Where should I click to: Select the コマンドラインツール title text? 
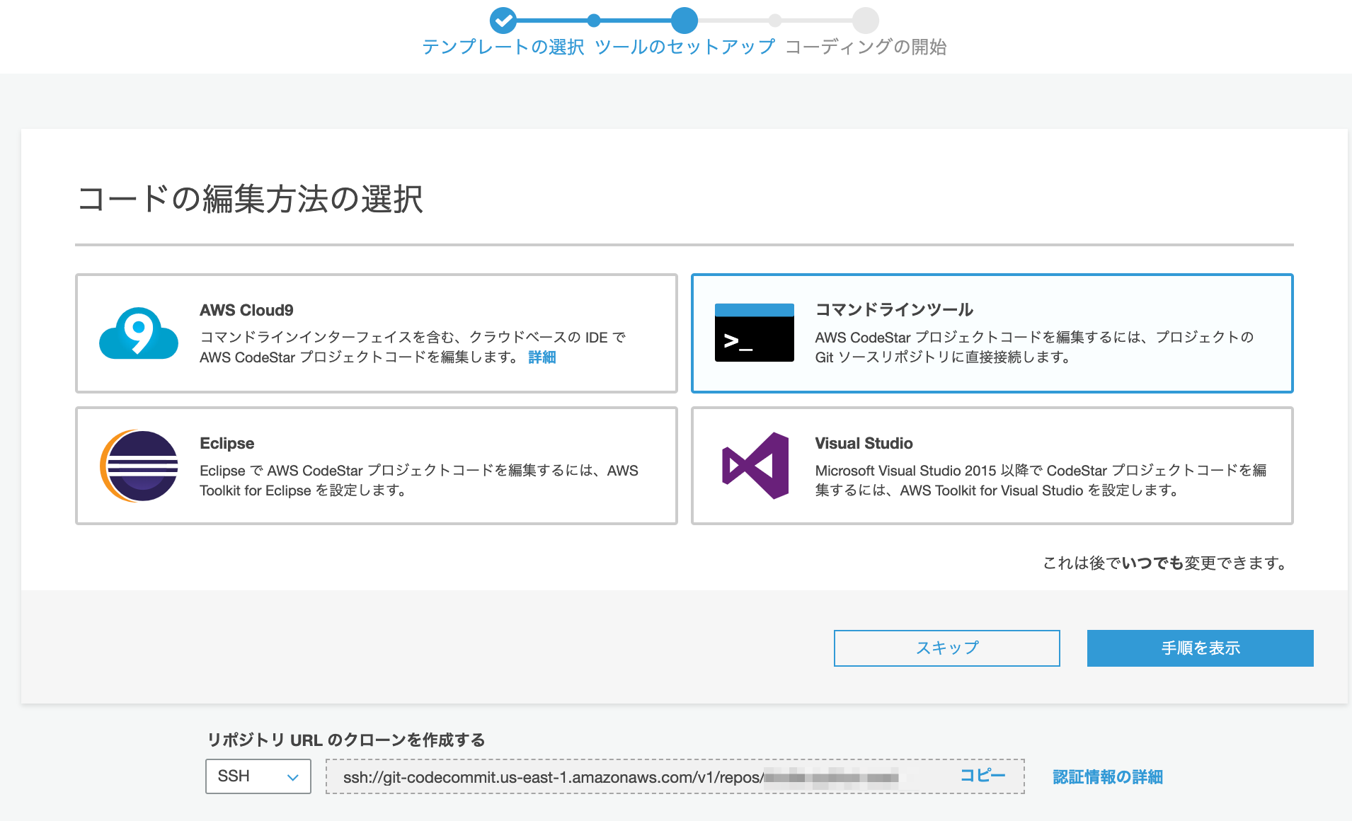point(895,310)
